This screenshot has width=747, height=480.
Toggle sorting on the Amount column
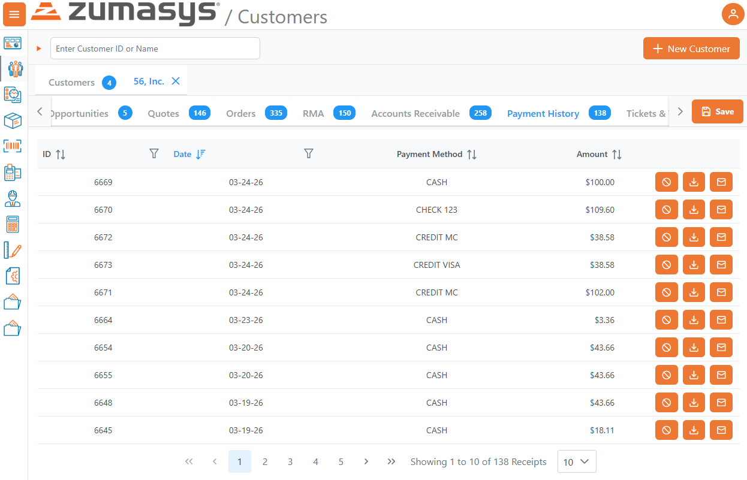coord(618,153)
